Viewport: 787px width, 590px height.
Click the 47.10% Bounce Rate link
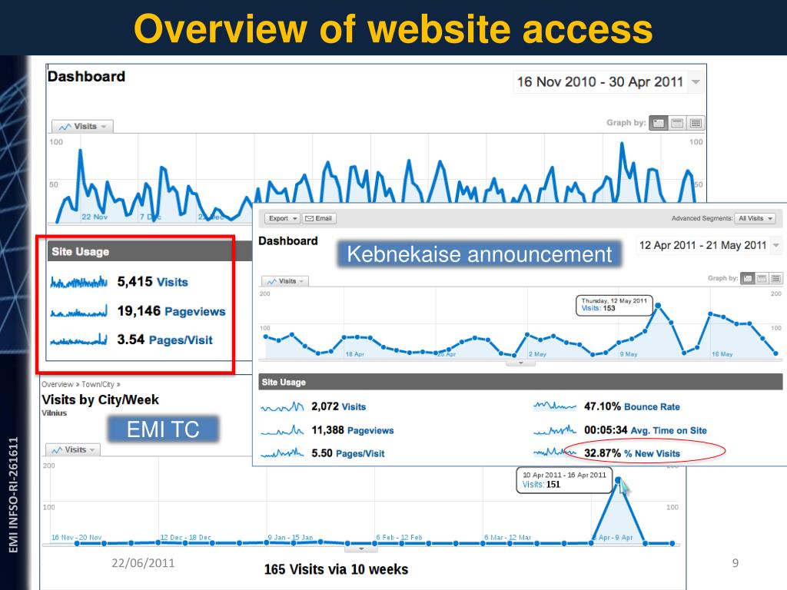pyautogui.click(x=632, y=406)
